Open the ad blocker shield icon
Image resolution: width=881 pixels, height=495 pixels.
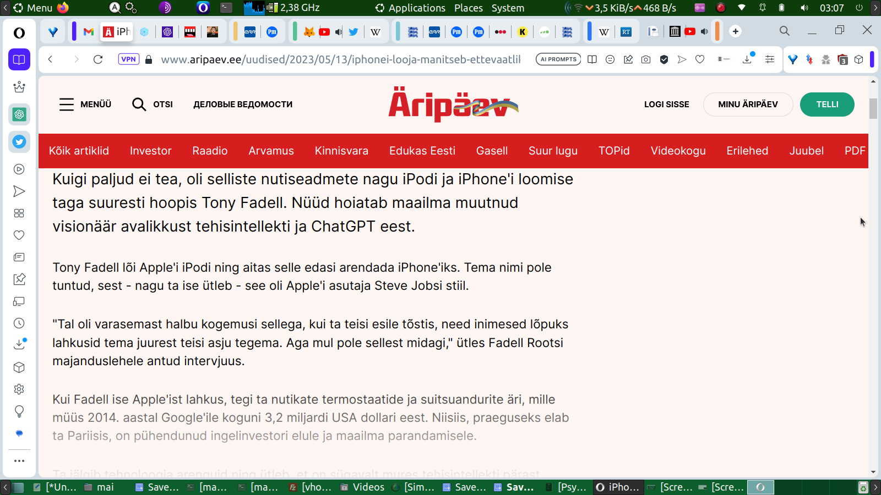pyautogui.click(x=664, y=59)
